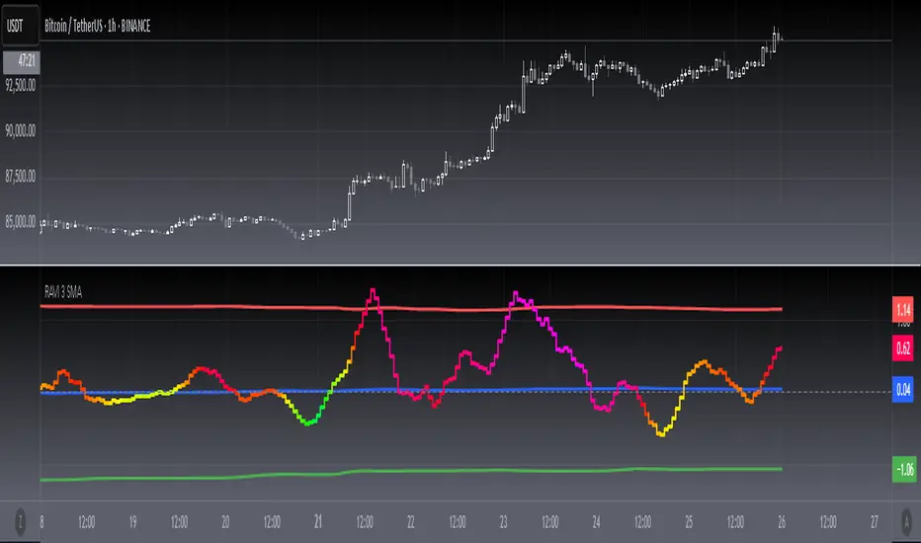Click date 24 on the time axis

click(x=596, y=522)
